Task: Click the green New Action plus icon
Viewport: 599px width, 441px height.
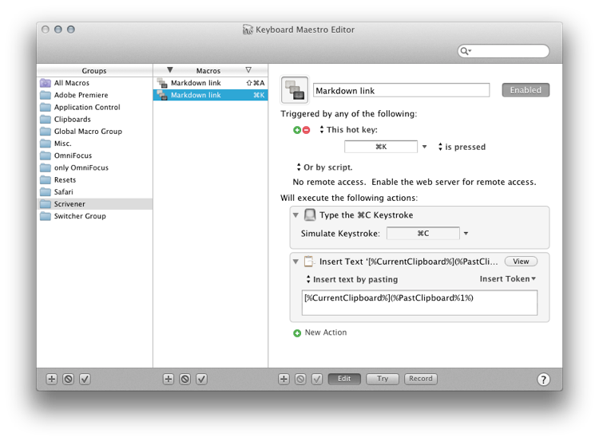Action: click(297, 333)
